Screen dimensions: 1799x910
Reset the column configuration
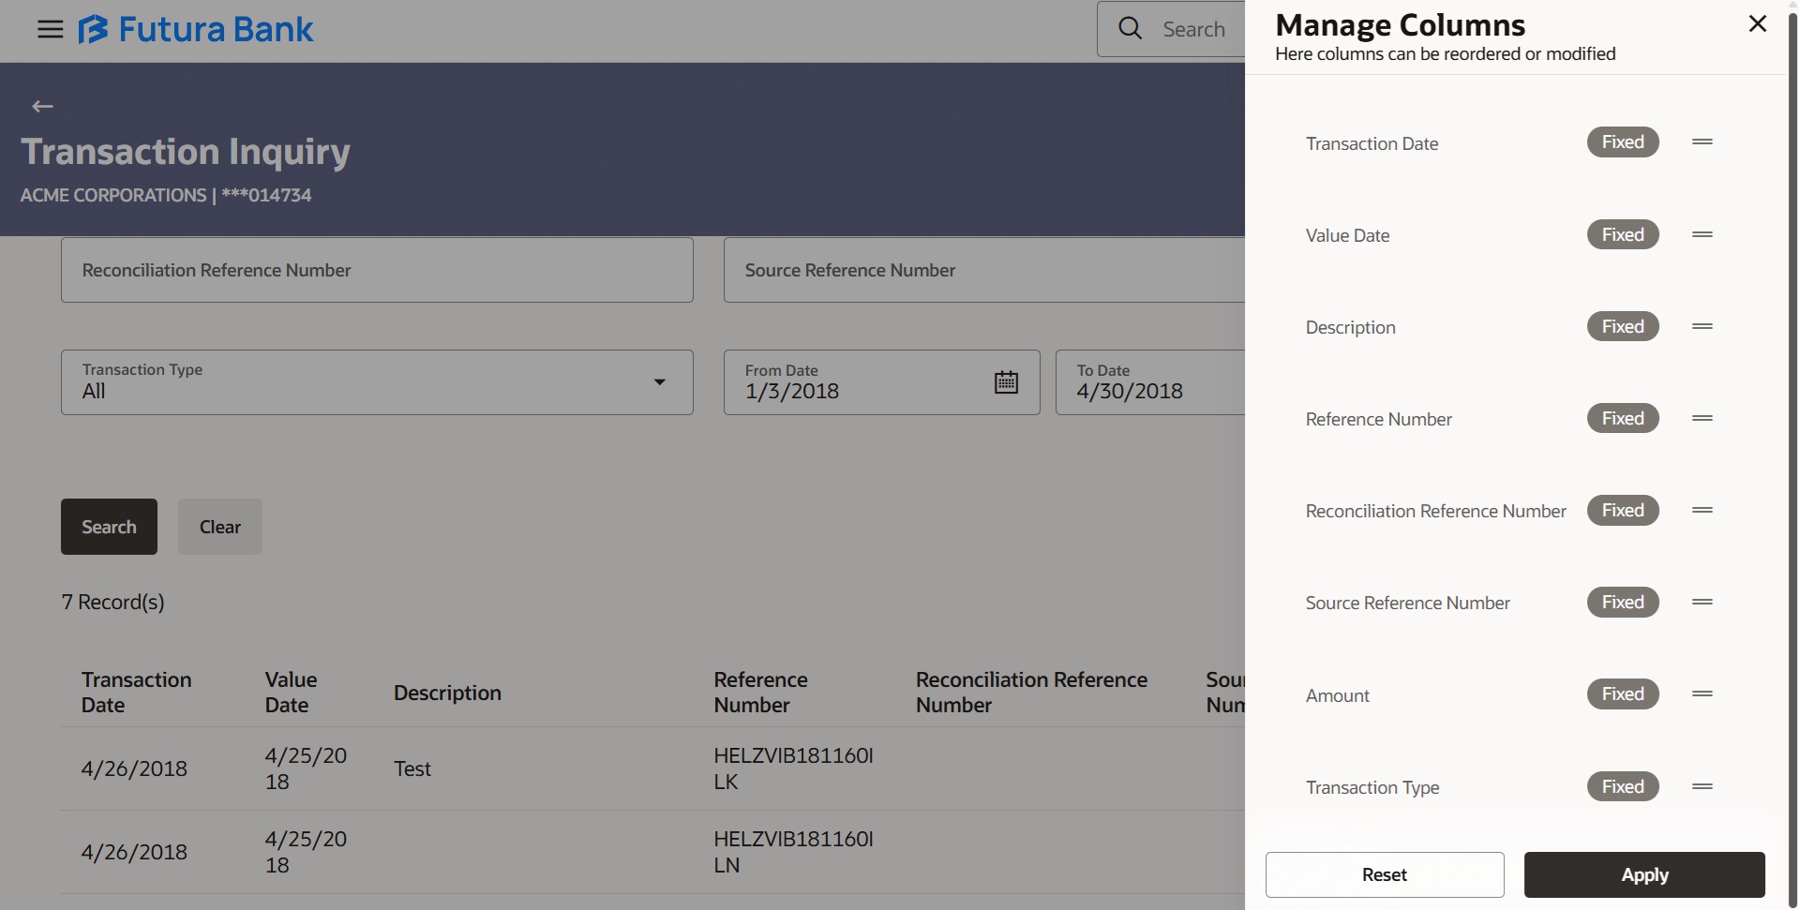(1385, 874)
